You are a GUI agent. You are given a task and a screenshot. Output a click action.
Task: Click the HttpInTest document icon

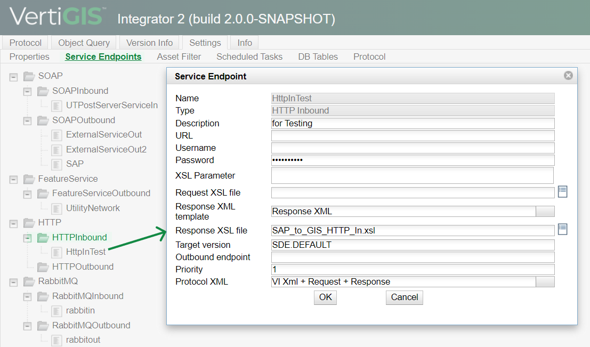click(56, 252)
